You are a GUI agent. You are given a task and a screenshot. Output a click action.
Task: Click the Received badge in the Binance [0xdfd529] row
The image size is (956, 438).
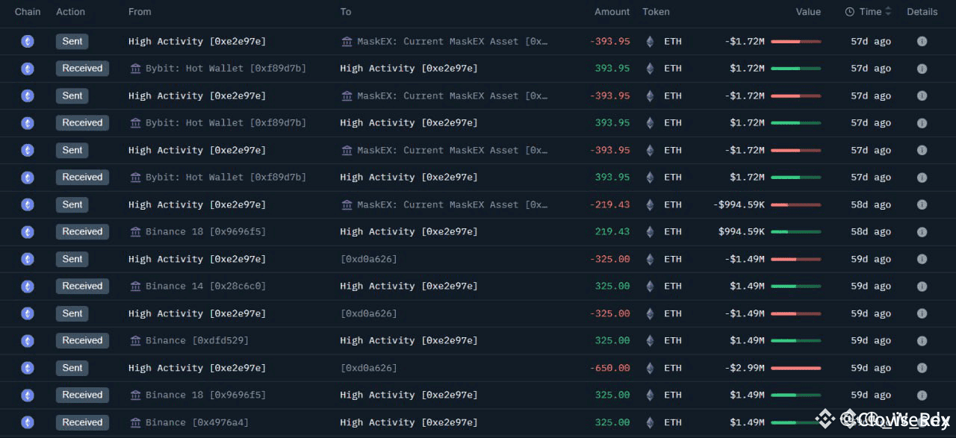(82, 340)
